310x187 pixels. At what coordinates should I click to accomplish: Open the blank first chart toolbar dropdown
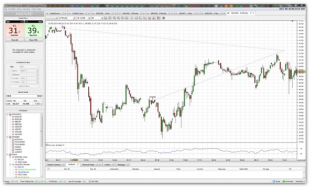coord(52,18)
